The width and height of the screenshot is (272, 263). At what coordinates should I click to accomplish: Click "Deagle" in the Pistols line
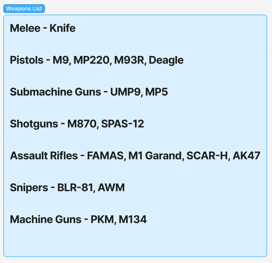click(x=166, y=60)
